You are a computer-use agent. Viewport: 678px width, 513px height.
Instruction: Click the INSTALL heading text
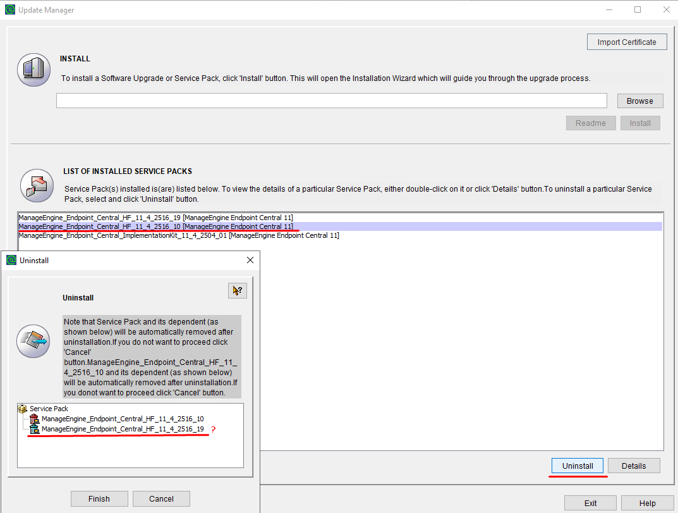click(x=75, y=58)
